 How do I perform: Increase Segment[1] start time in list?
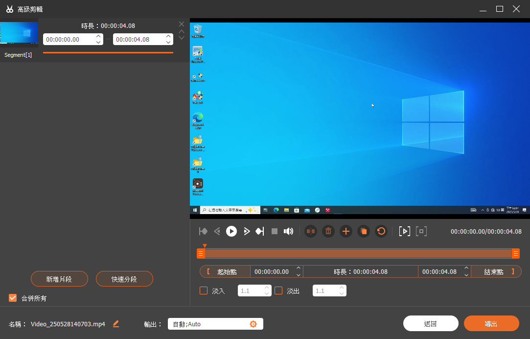pyautogui.click(x=98, y=36)
